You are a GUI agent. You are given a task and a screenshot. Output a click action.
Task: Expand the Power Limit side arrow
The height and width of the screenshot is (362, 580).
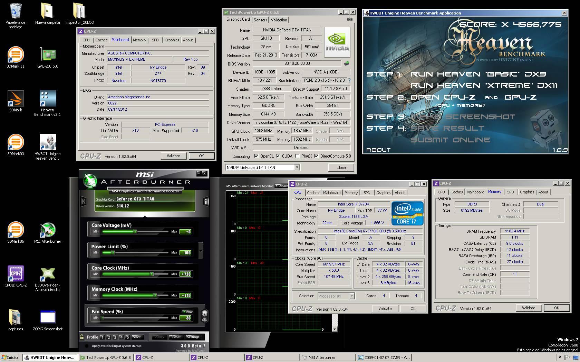coord(201,251)
